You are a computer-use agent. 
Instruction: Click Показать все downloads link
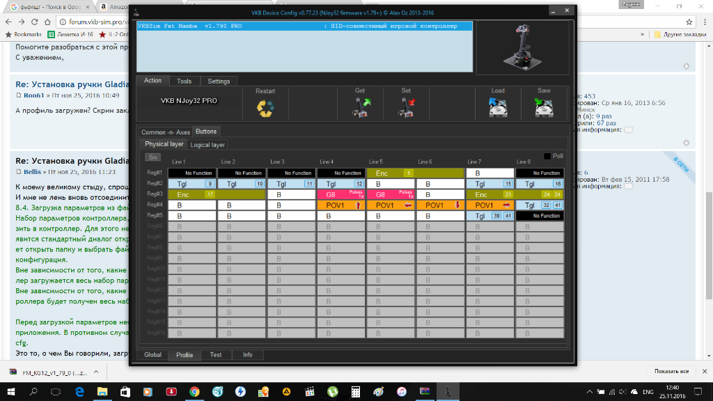(x=671, y=372)
